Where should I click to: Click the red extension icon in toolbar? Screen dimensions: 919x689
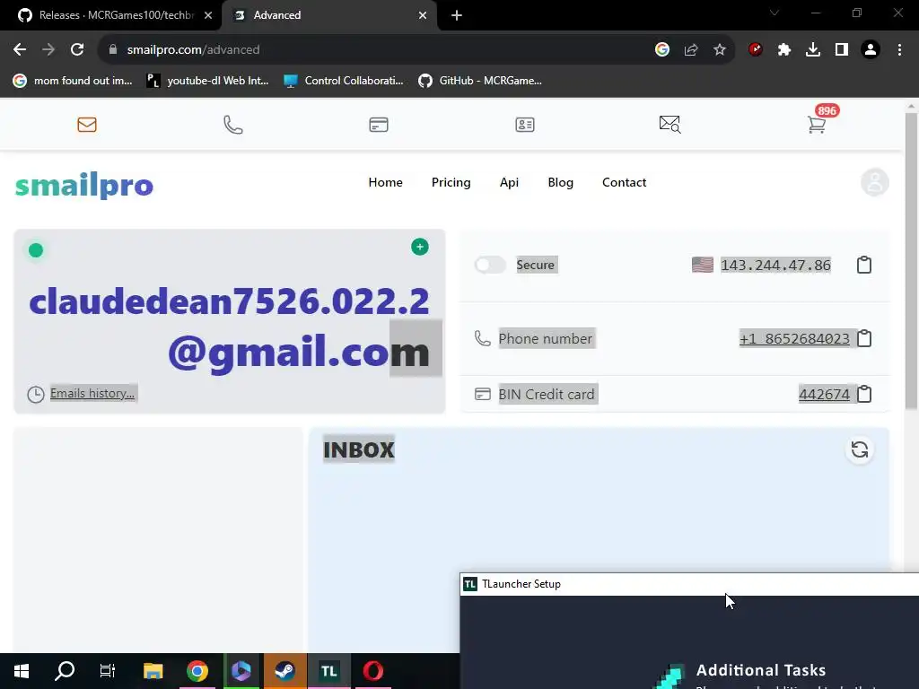756,50
